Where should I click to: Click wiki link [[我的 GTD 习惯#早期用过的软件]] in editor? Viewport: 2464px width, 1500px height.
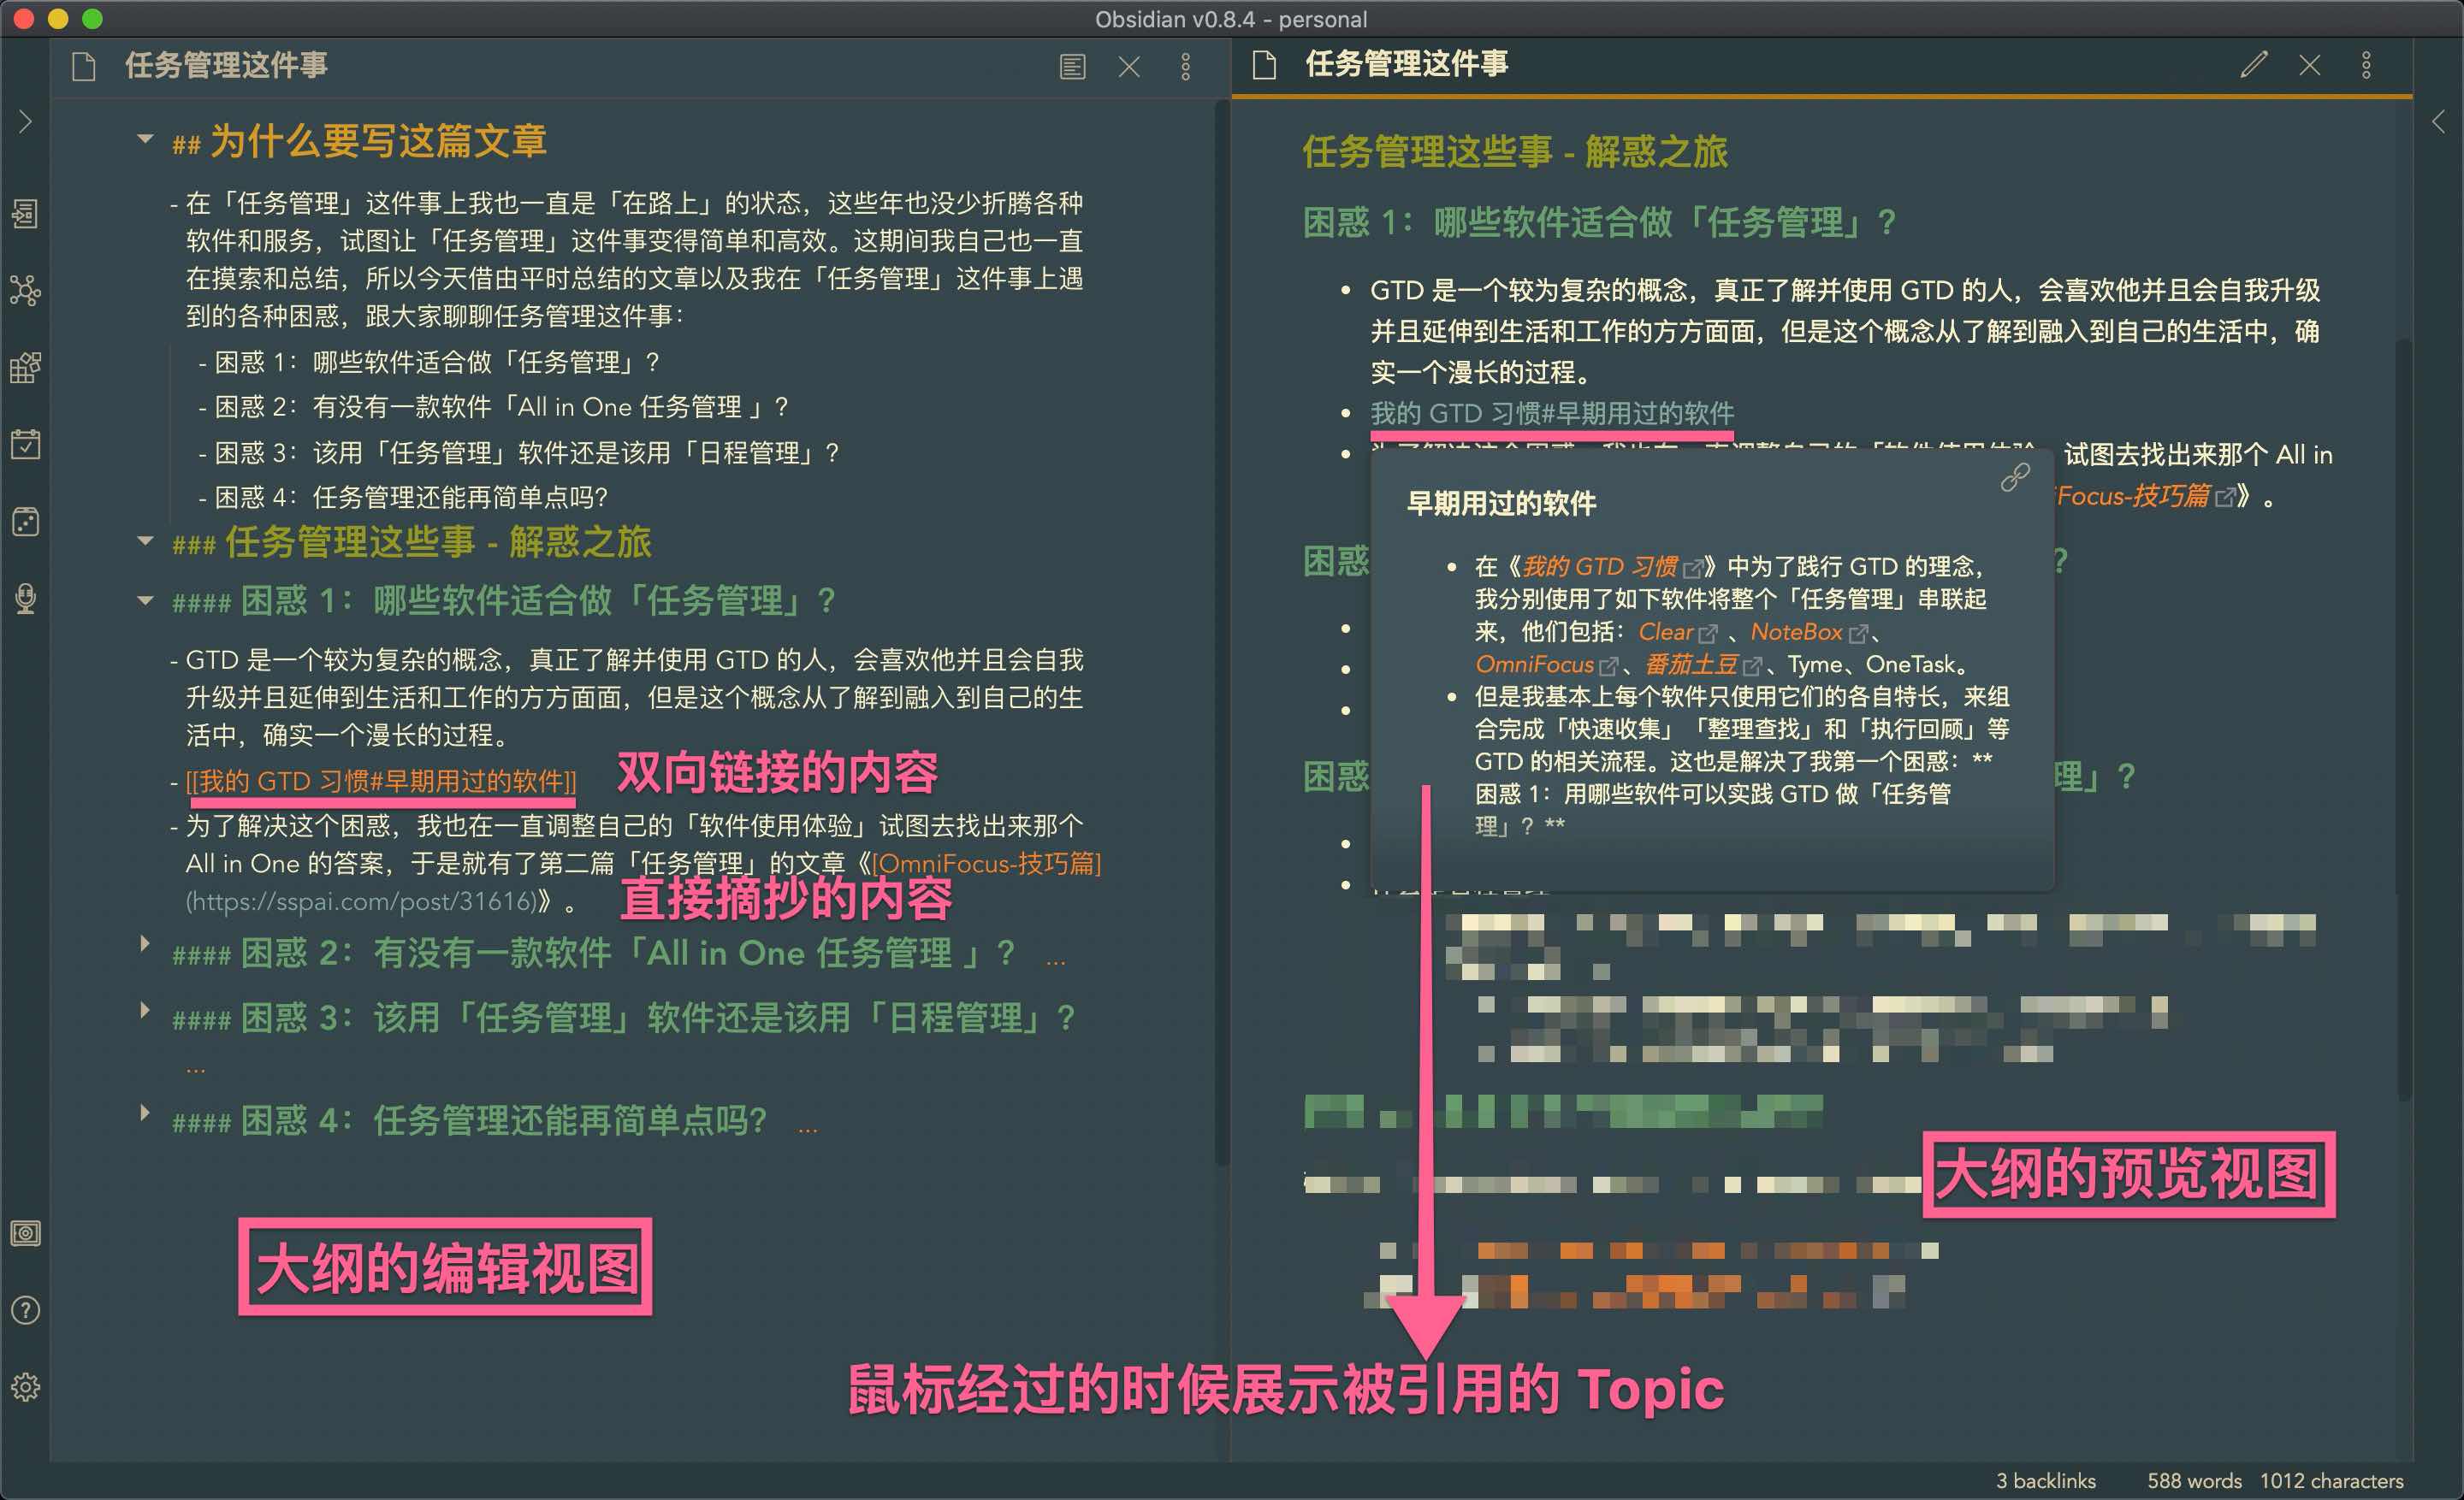coord(381,782)
